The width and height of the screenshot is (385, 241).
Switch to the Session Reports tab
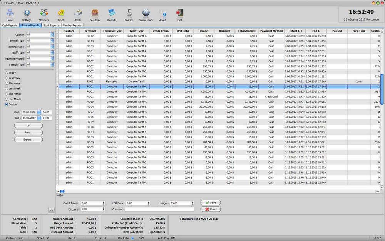click(30, 25)
